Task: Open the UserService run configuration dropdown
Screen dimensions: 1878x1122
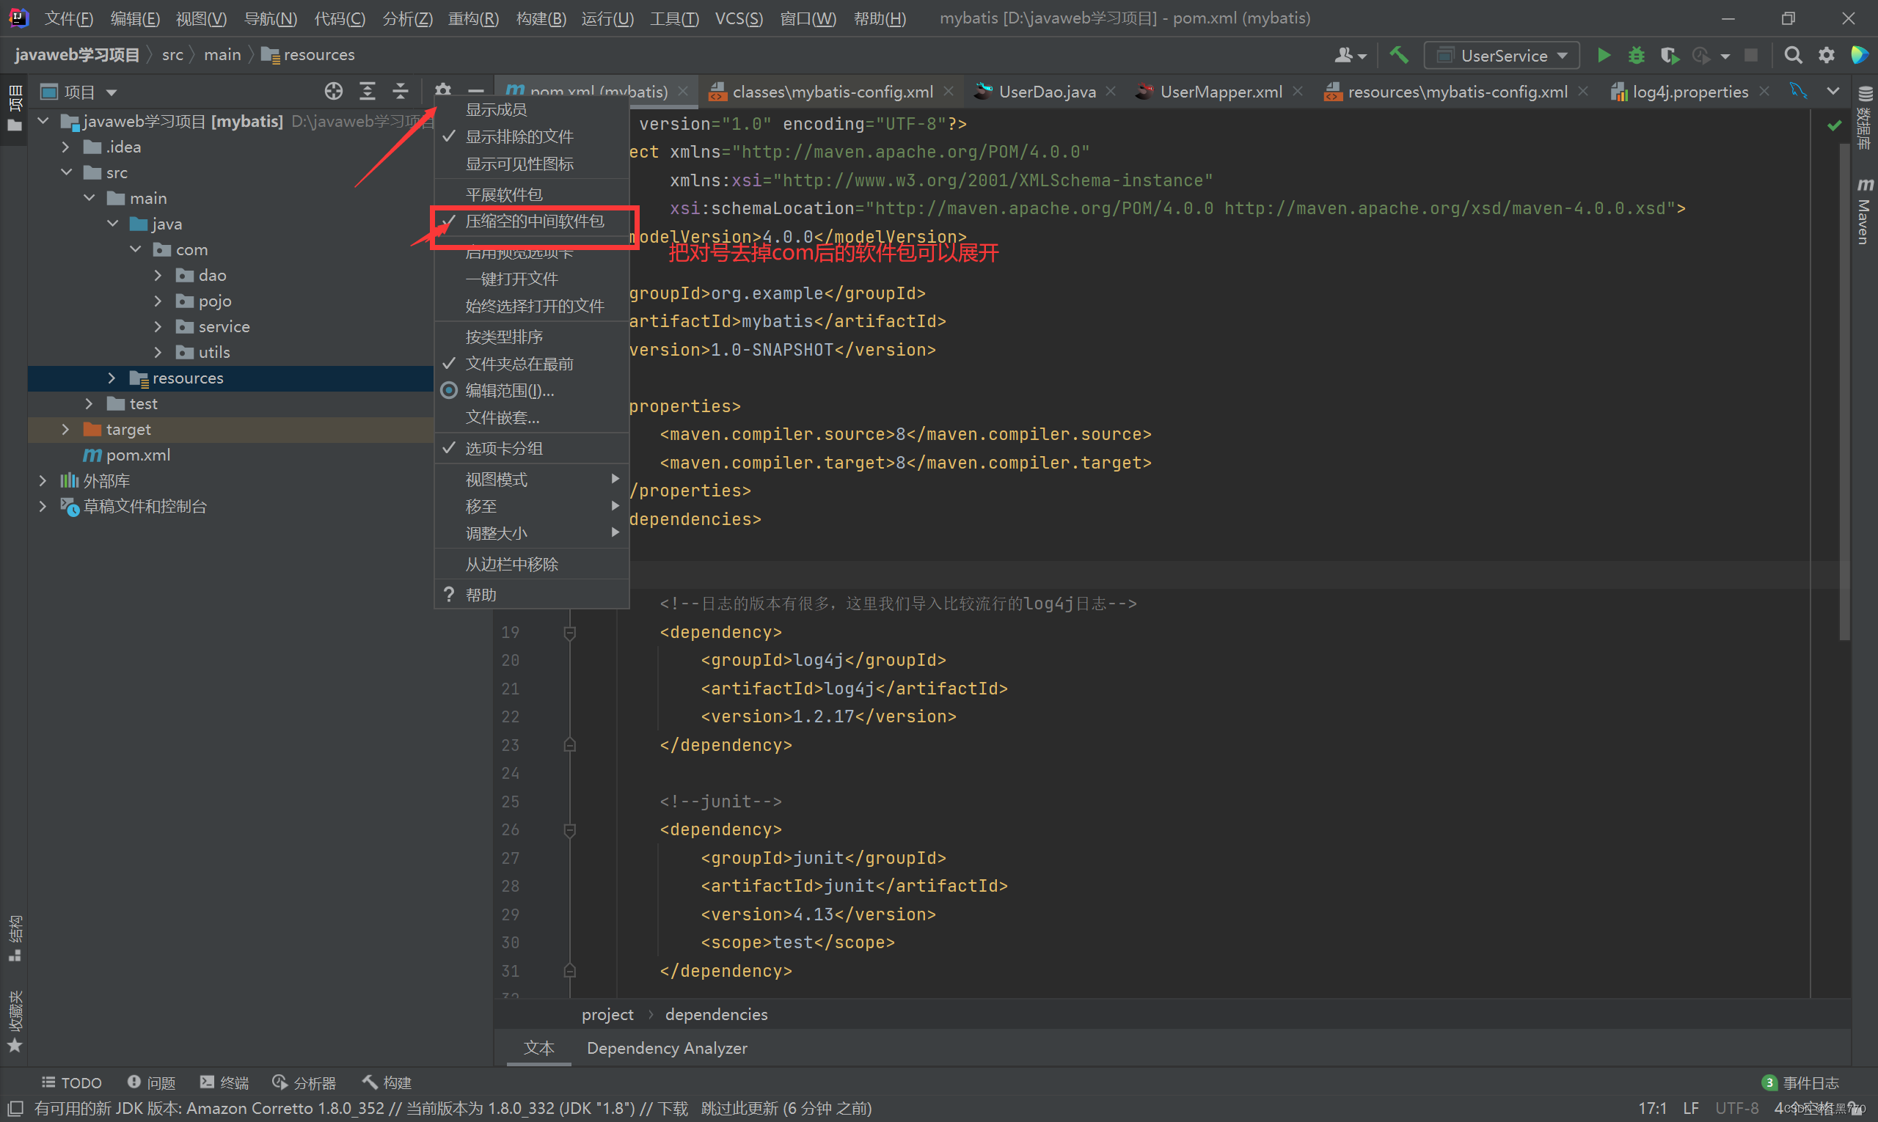Action: click(x=1502, y=55)
